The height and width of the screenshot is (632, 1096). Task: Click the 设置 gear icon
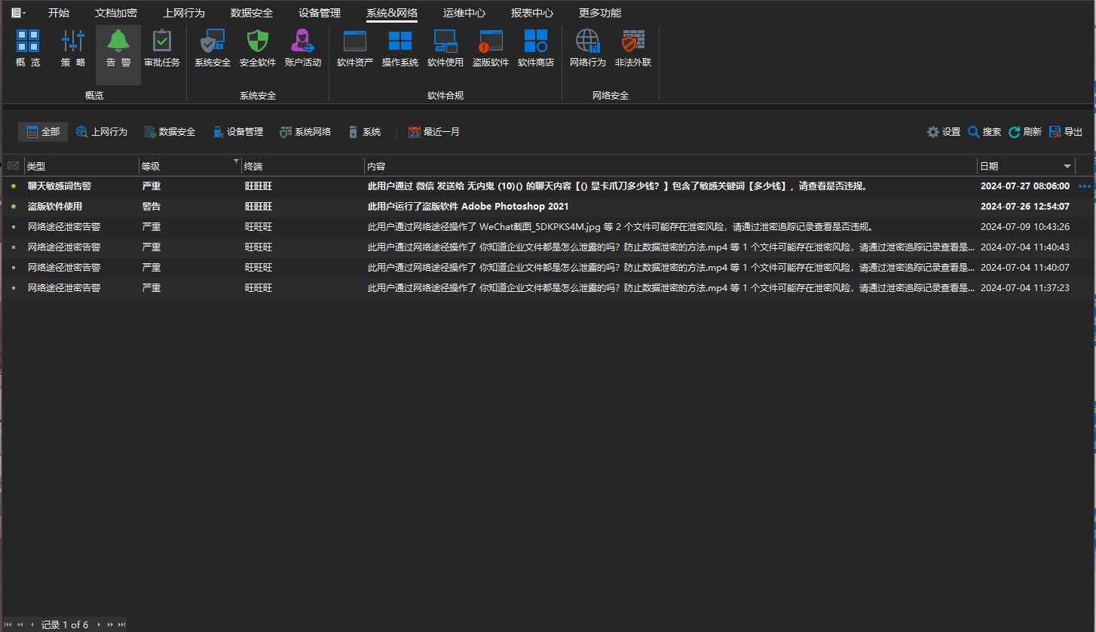tap(933, 132)
